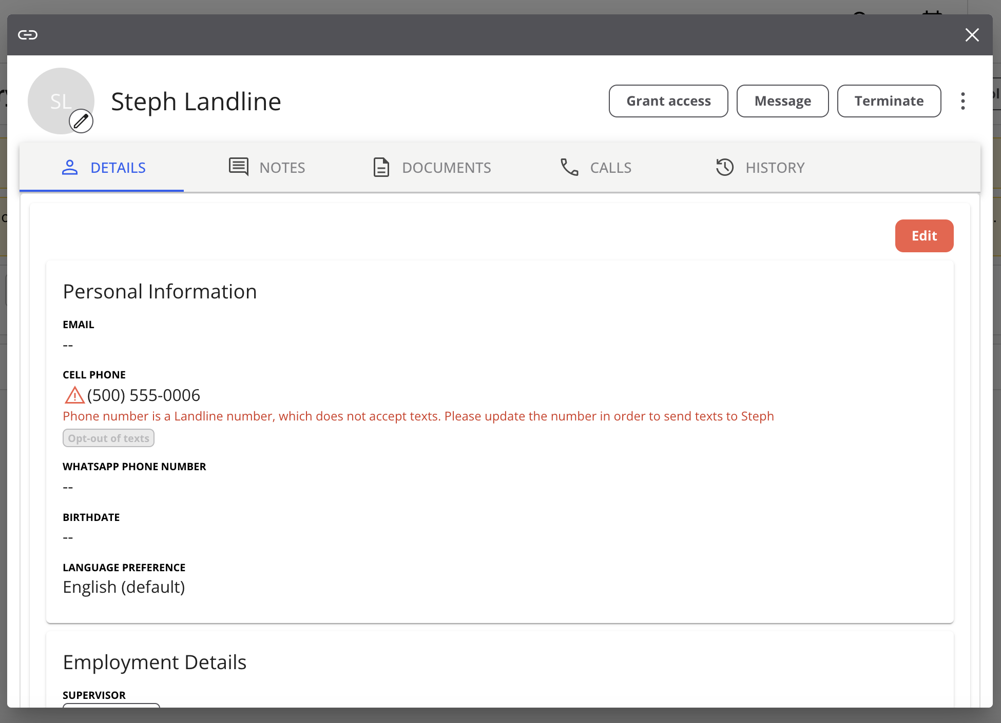Close the Steph Landline dialog

click(972, 35)
